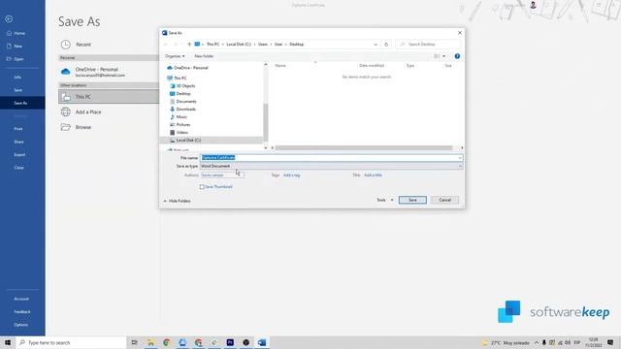Sort by the Name column header

280,66
